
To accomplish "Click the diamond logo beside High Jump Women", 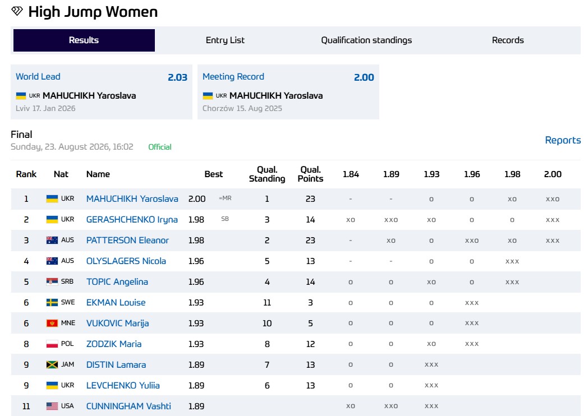I will [x=17, y=11].
